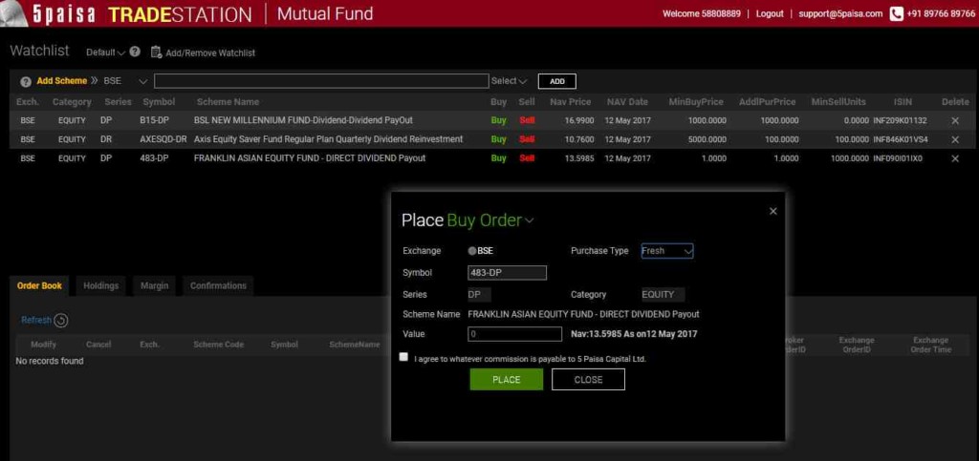The height and width of the screenshot is (461, 979).
Task: Switch to the Holdings tab
Action: tap(101, 285)
